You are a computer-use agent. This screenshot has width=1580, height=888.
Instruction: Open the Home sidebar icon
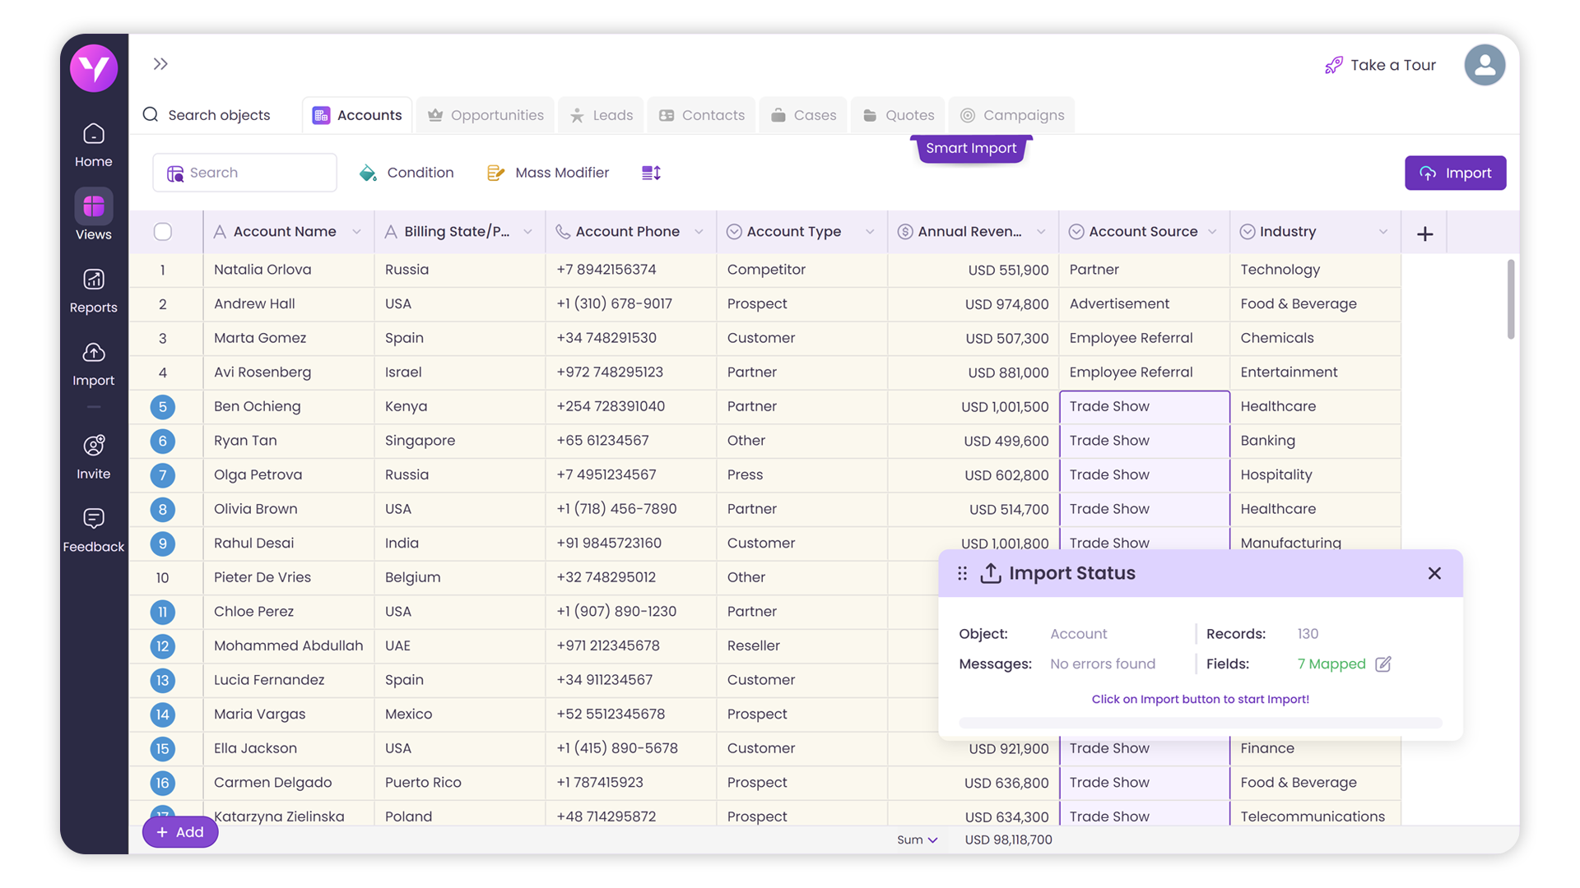point(93,145)
